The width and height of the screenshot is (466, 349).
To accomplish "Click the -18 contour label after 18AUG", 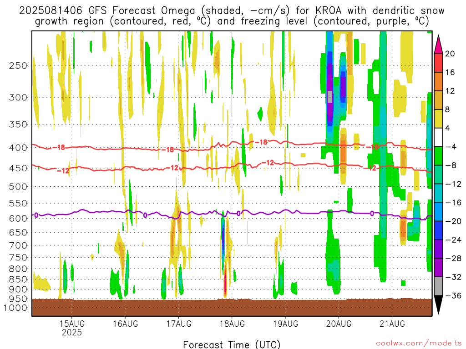I will coord(262,142).
